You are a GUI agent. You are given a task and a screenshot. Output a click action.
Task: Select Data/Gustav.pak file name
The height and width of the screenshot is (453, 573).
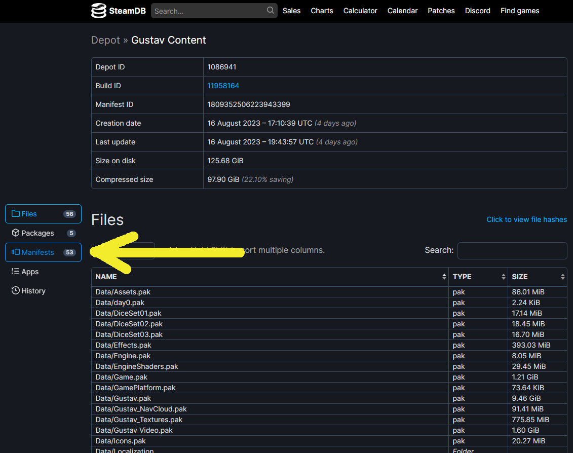coord(123,398)
